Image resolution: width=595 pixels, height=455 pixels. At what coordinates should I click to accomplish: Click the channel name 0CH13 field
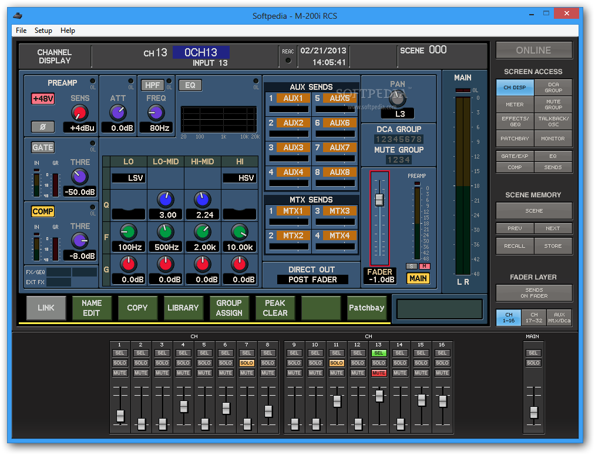pos(201,52)
